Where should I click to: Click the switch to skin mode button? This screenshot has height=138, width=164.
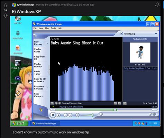point(150,114)
